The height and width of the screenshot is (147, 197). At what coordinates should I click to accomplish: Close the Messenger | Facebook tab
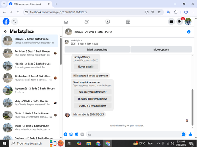tap(49, 4)
